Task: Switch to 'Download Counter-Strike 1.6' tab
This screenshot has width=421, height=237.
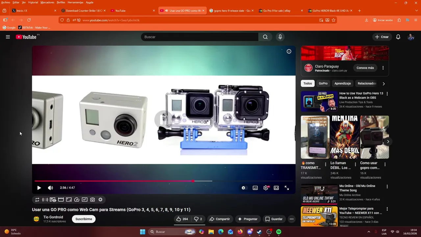Action: pyautogui.click(x=84, y=11)
